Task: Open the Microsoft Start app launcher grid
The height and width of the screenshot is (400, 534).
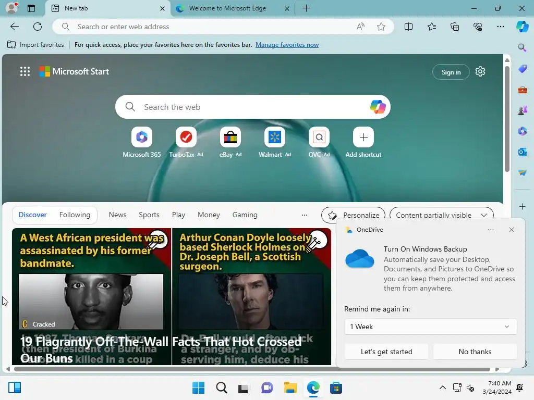Action: 25,71
